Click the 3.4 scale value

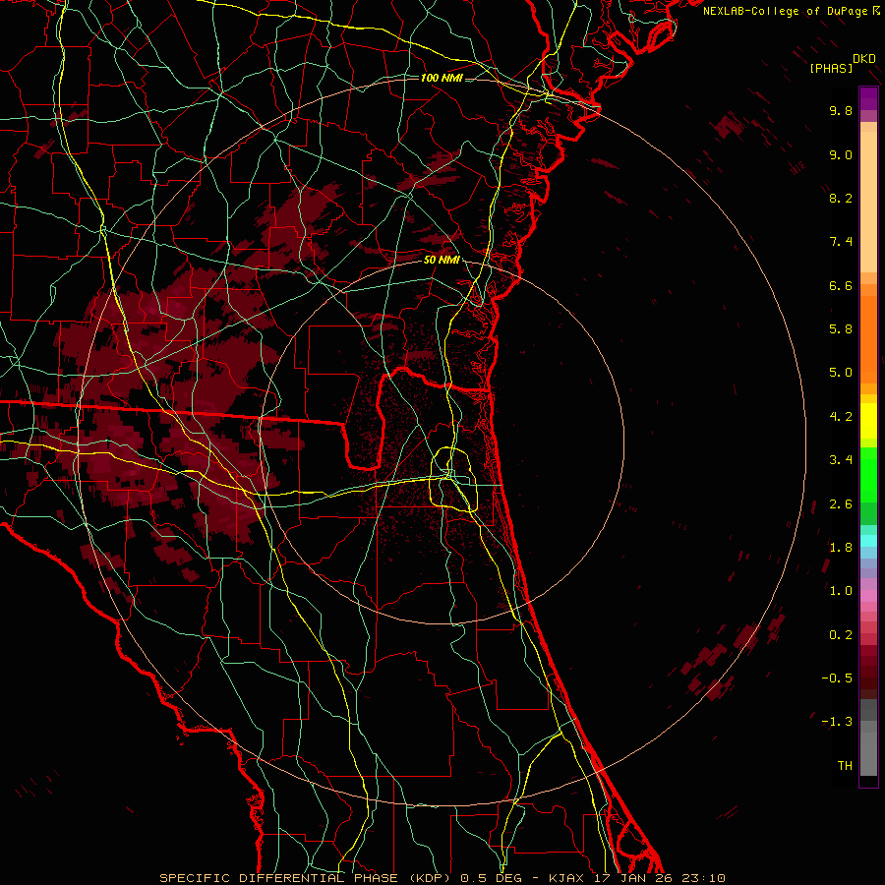click(841, 460)
